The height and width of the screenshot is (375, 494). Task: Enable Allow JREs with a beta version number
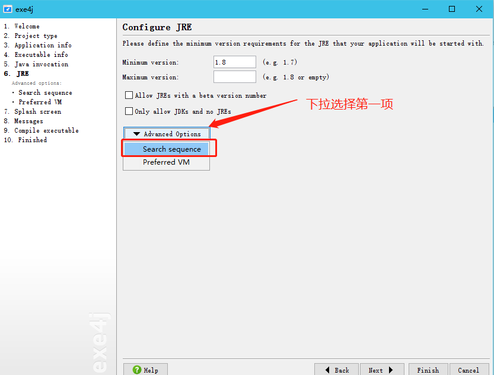[129, 95]
